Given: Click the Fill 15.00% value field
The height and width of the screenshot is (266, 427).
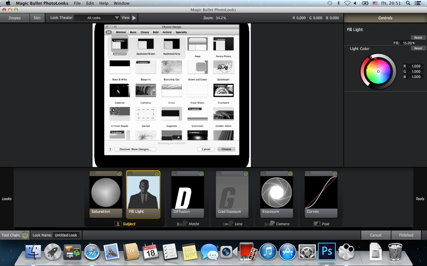Looking at the screenshot, I should click(x=409, y=43).
